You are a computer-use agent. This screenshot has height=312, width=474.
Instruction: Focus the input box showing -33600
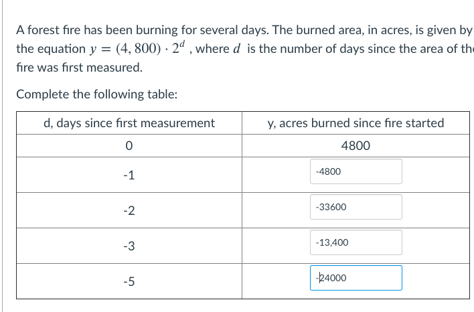coord(355,207)
